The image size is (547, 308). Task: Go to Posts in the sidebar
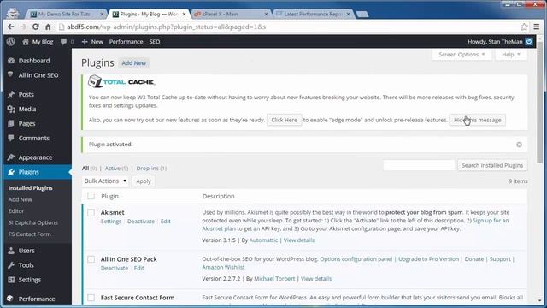tap(26, 94)
